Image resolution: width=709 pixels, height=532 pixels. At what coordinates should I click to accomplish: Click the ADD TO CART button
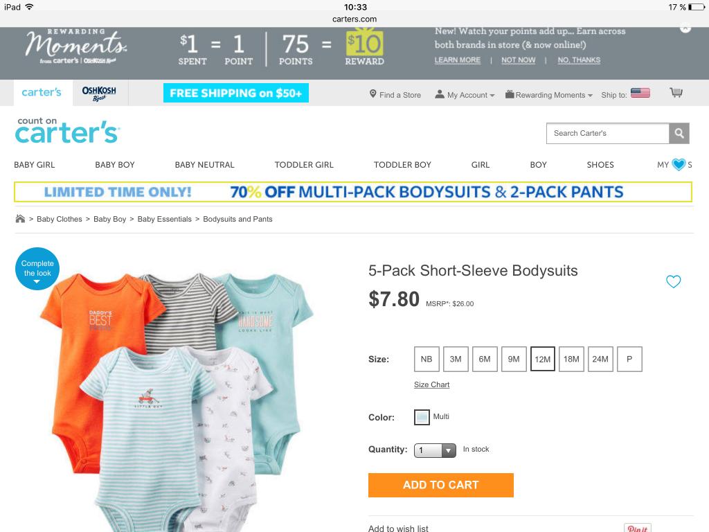(x=441, y=485)
